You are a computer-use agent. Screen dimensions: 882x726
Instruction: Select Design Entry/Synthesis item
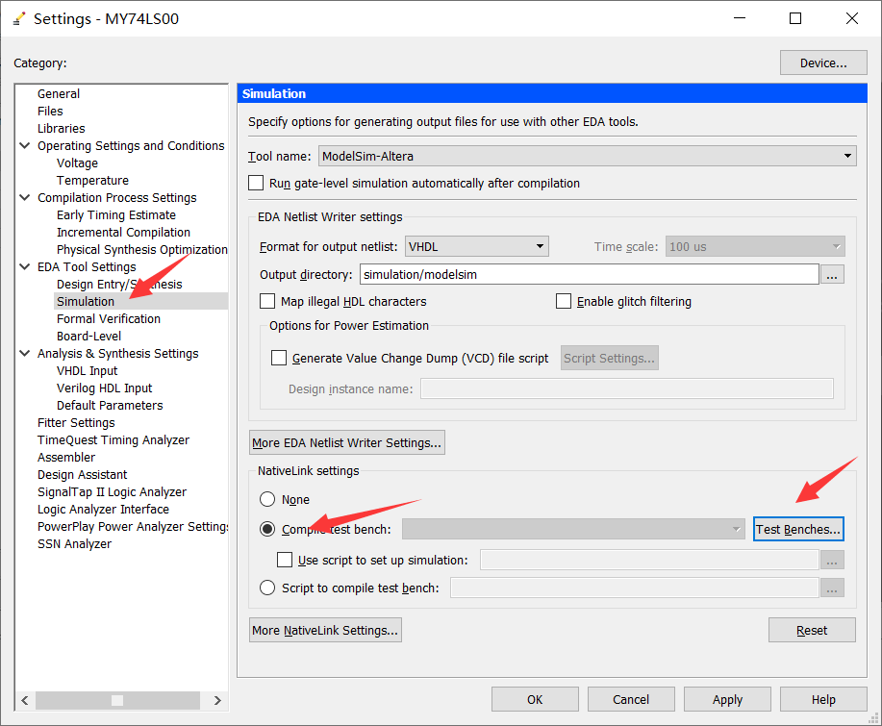coord(119,284)
